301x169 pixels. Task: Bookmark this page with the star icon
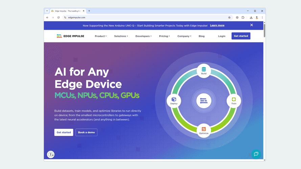pyautogui.click(x=229, y=18)
